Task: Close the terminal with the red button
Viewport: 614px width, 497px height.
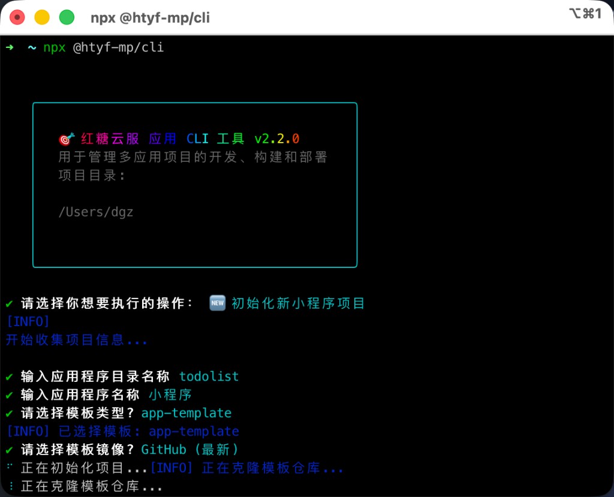Action: (x=17, y=17)
